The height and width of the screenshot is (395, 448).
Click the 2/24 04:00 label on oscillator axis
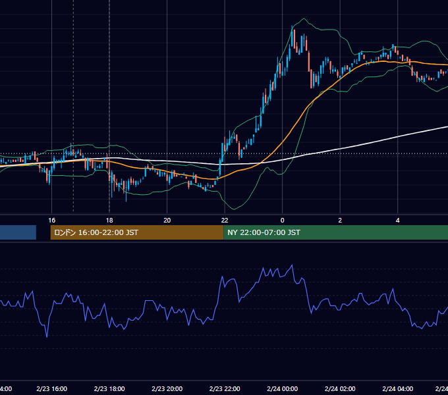click(x=398, y=388)
